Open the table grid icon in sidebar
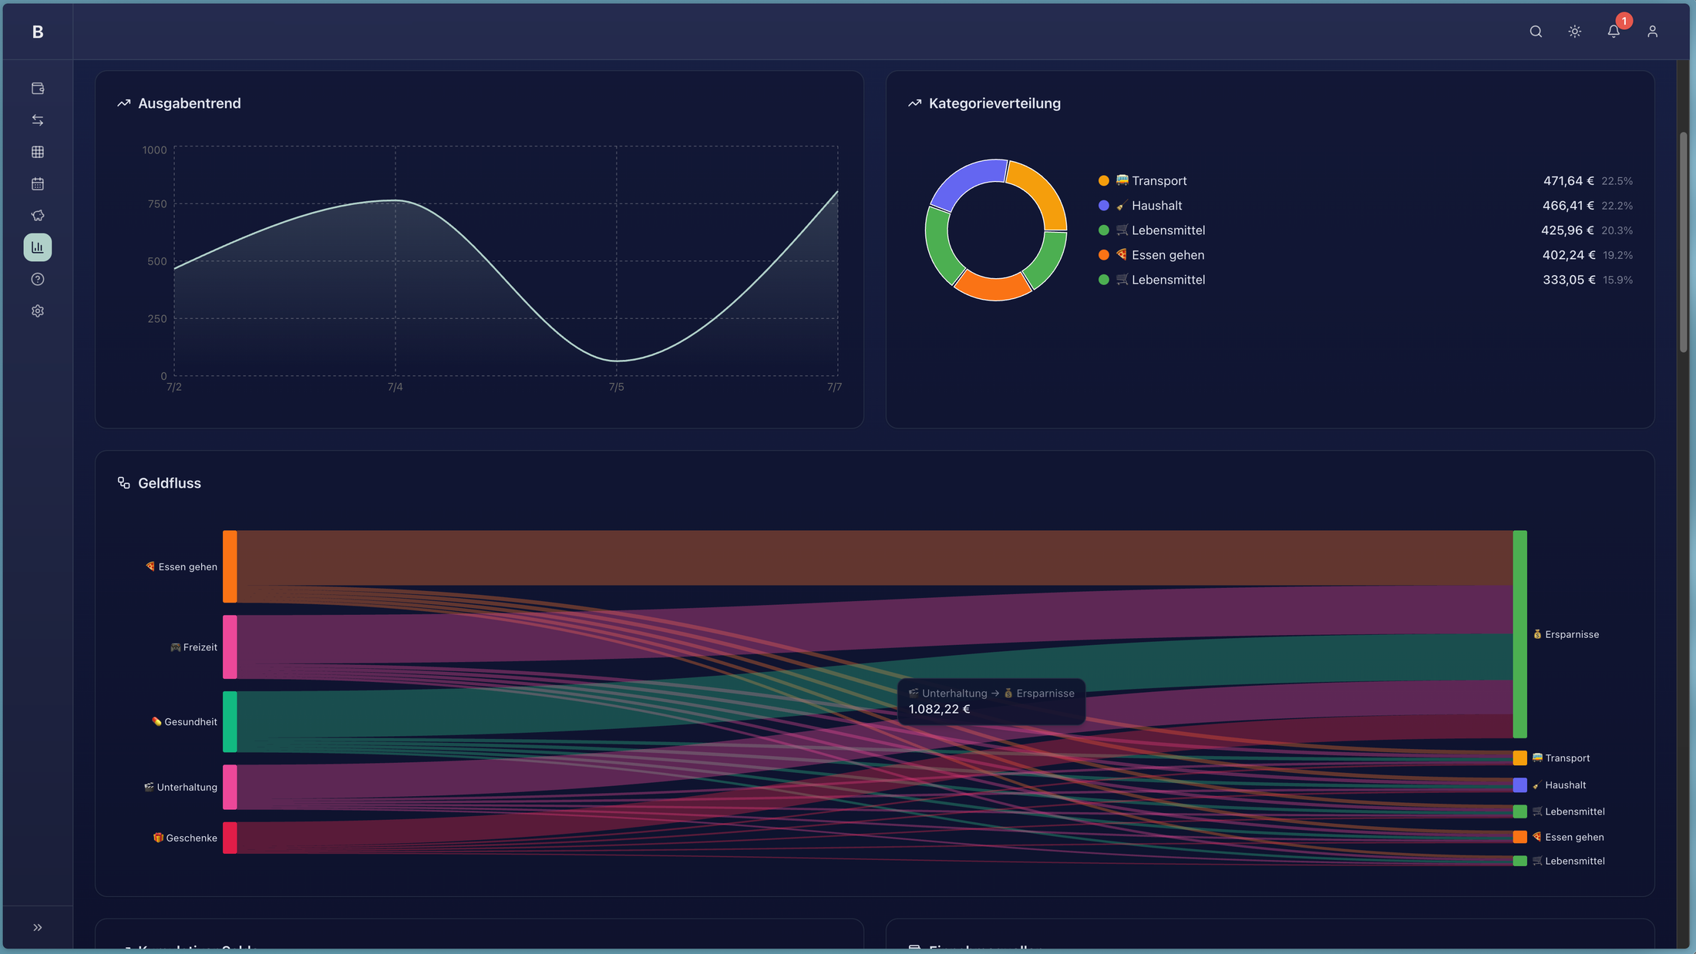This screenshot has height=954, width=1696. pos(38,152)
